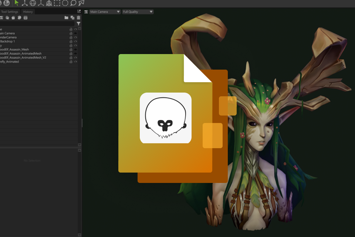
Task: Toggle visibility of the RenderCamera row
Action: coord(75,37)
